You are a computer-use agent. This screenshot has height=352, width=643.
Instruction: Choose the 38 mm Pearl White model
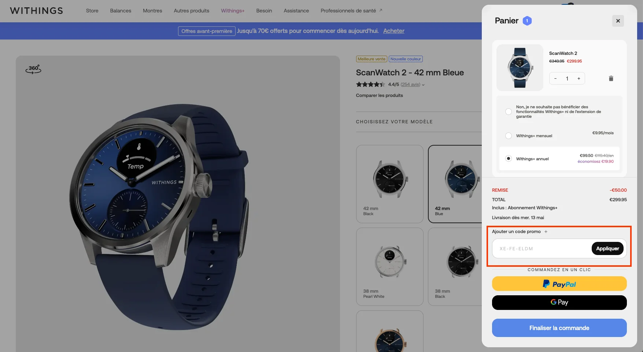(389, 266)
